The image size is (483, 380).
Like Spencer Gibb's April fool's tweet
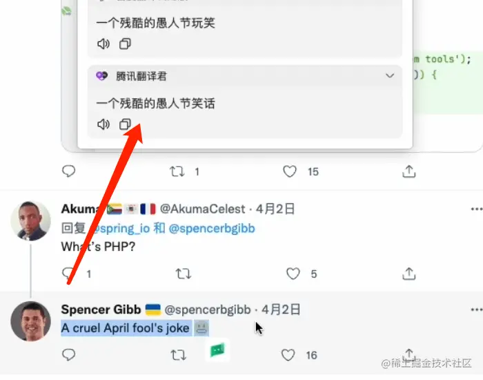click(288, 355)
